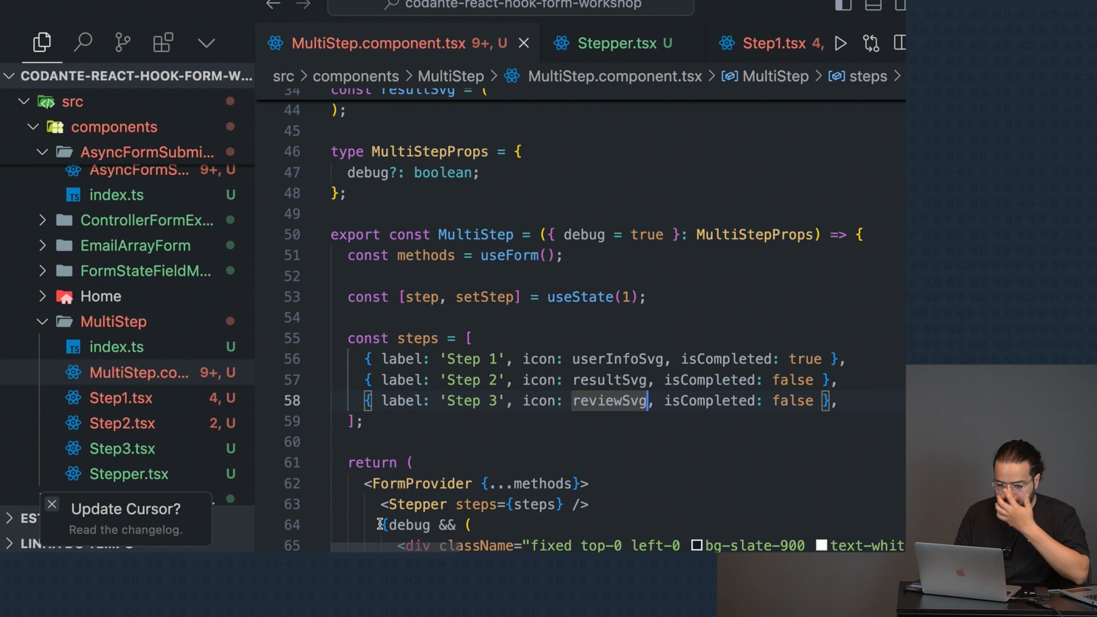Viewport: 1097px width, 617px height.
Task: Switch to the Step1.tsx tab
Action: tap(773, 43)
